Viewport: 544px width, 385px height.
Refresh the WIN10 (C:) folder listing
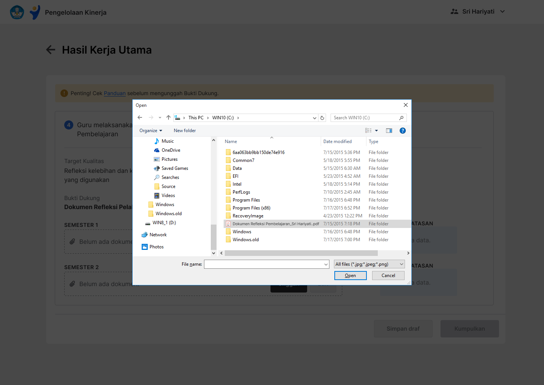(322, 118)
